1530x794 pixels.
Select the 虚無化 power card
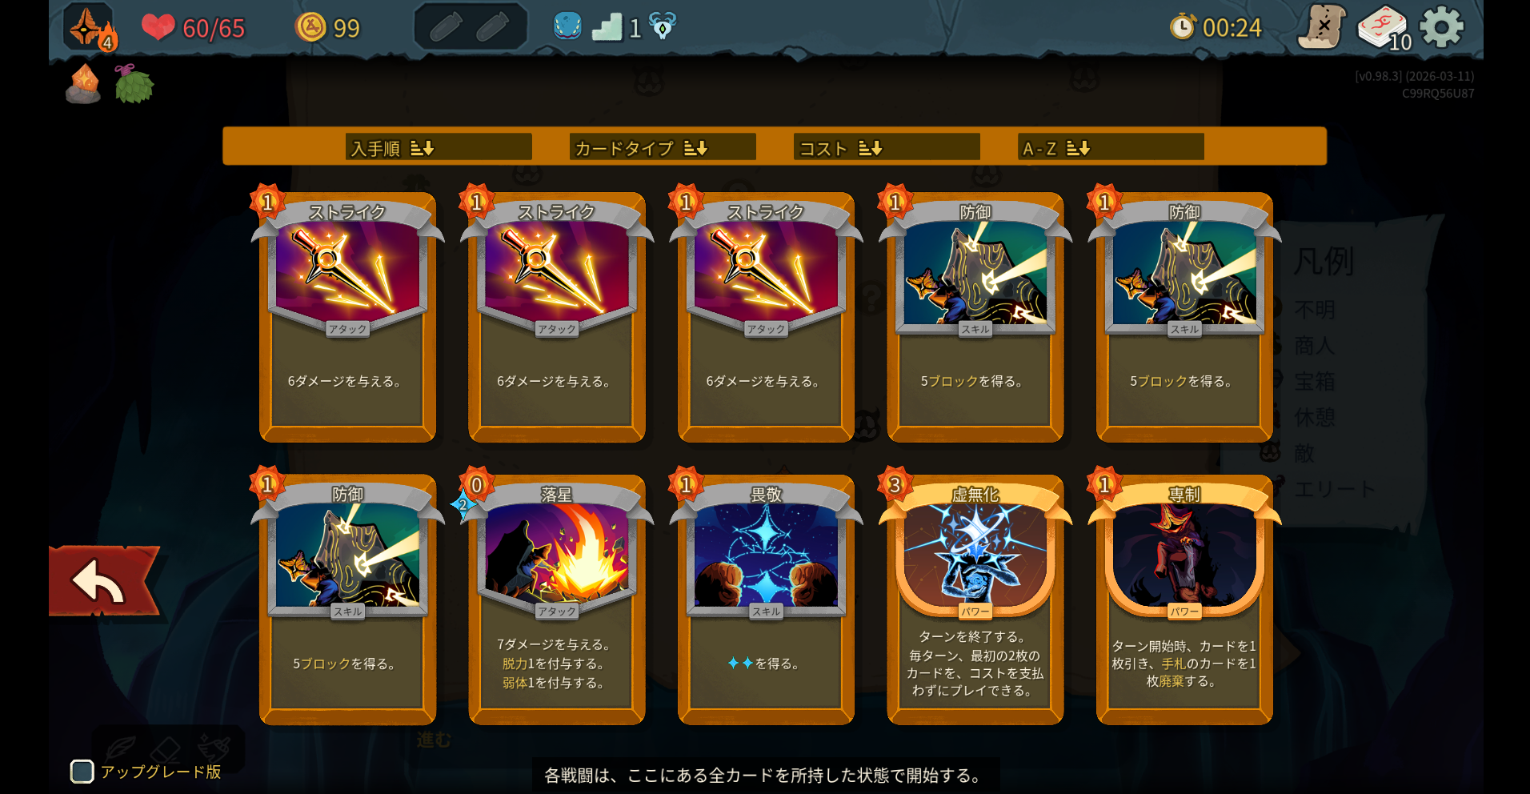pos(975,599)
